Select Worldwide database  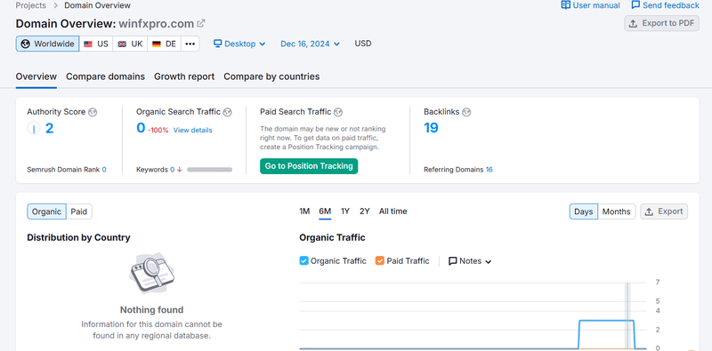coord(48,44)
